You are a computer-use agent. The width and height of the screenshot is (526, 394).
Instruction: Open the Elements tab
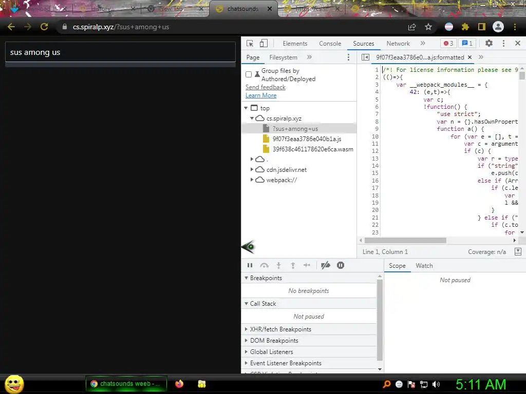pos(295,44)
